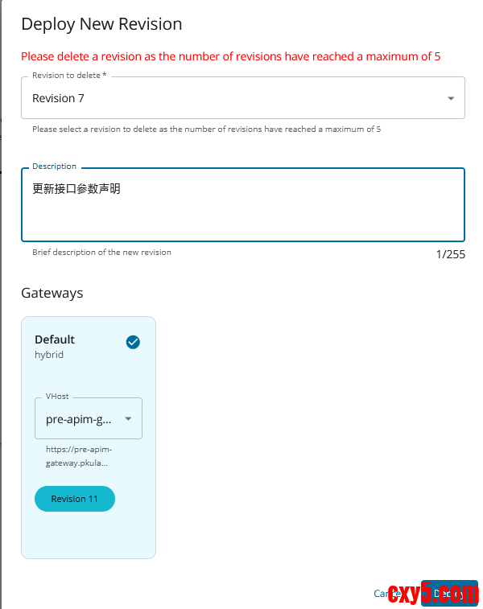The height and width of the screenshot is (609, 483).
Task: Click the Brief description helper text
Action: tap(101, 252)
